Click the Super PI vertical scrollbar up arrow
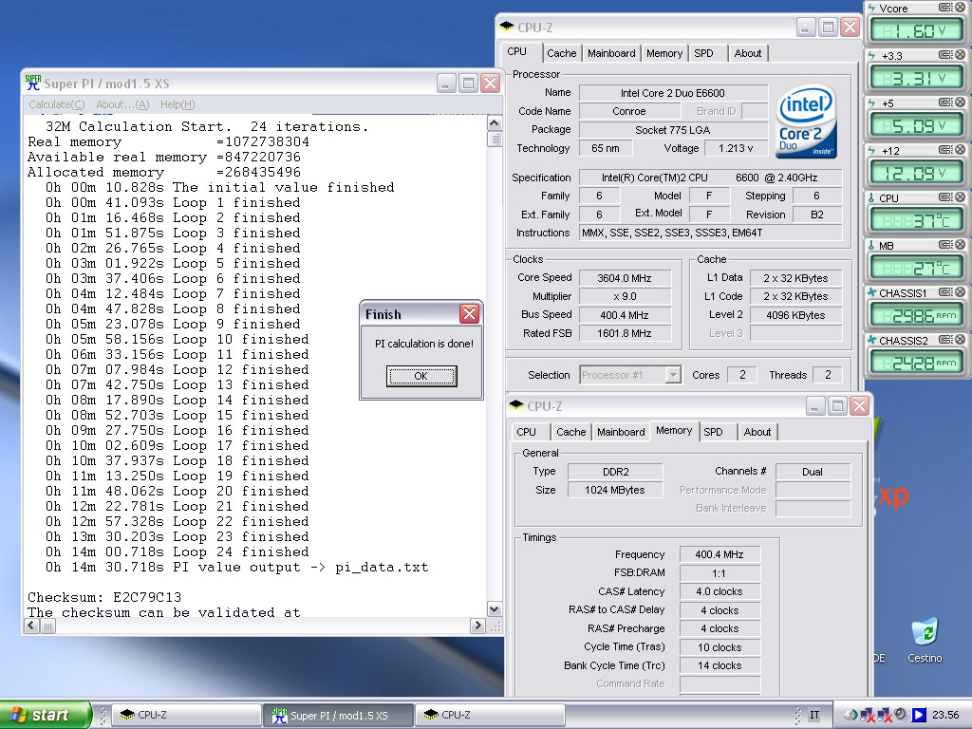Viewport: 972px width, 729px height. pos(494,122)
